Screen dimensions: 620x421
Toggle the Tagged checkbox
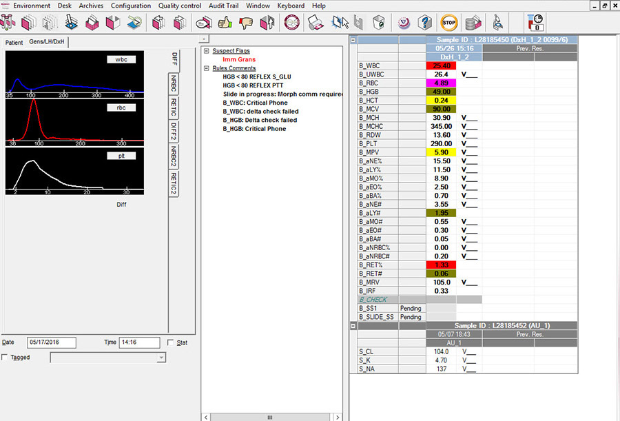[x=4, y=357]
